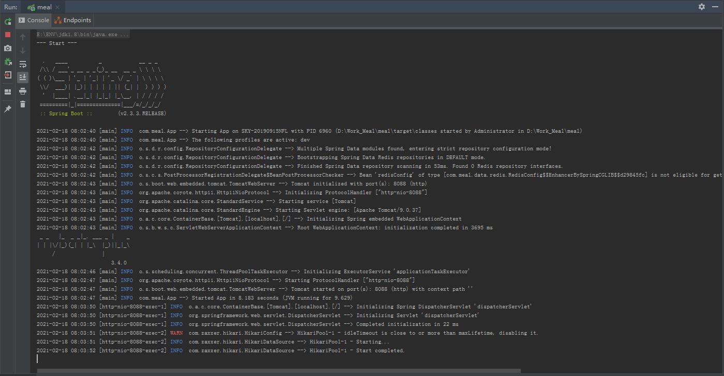Attach debugger using the green bug icon
The image size is (724, 376).
8,61
